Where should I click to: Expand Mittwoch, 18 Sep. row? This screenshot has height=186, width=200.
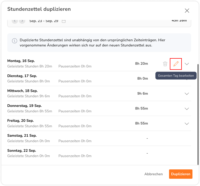pos(187,94)
